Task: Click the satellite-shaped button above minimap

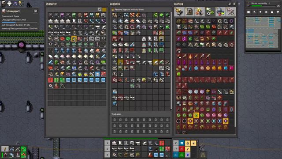Action: coord(254,12)
